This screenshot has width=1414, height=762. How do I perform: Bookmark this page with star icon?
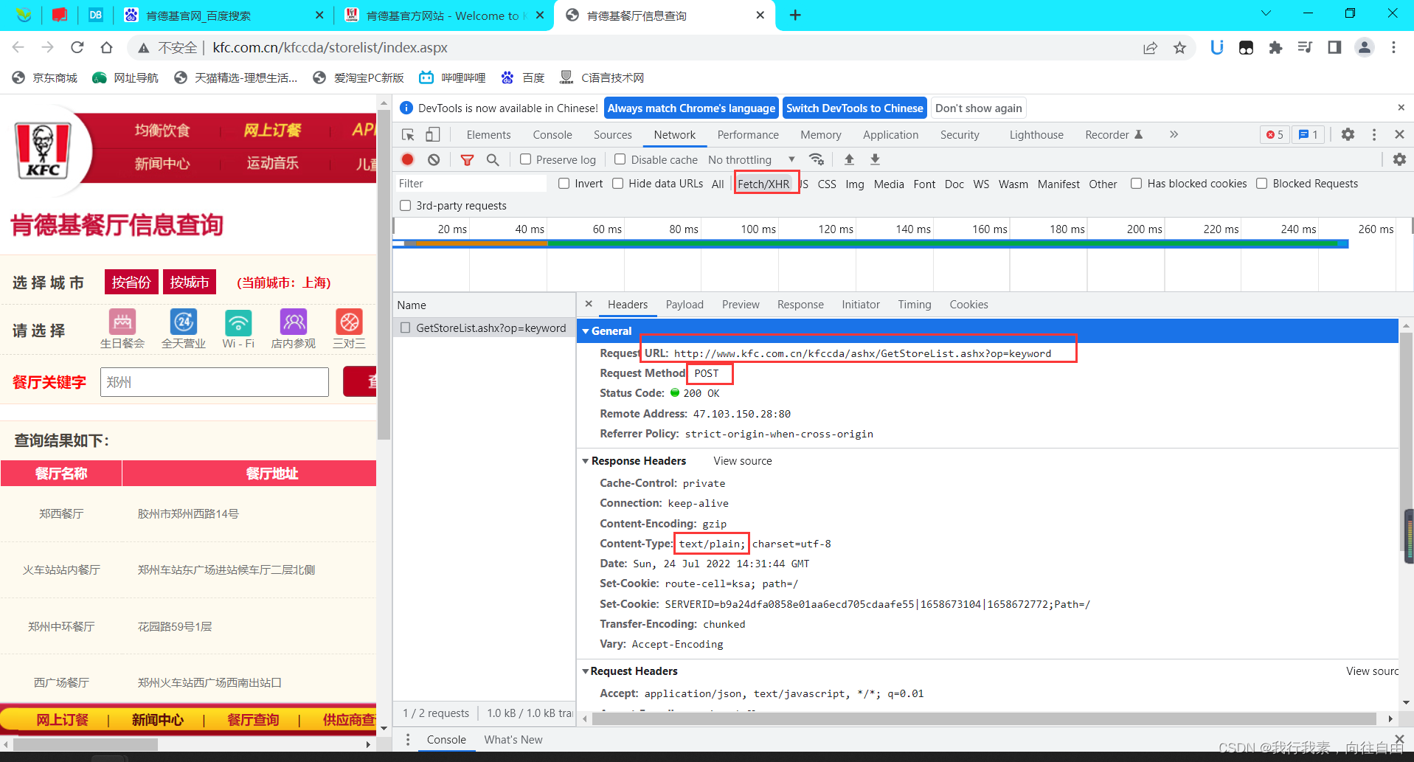[x=1179, y=48]
